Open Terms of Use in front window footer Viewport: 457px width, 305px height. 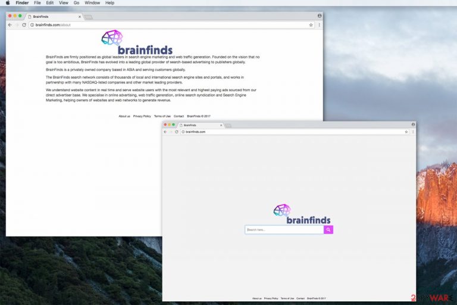coord(287,298)
